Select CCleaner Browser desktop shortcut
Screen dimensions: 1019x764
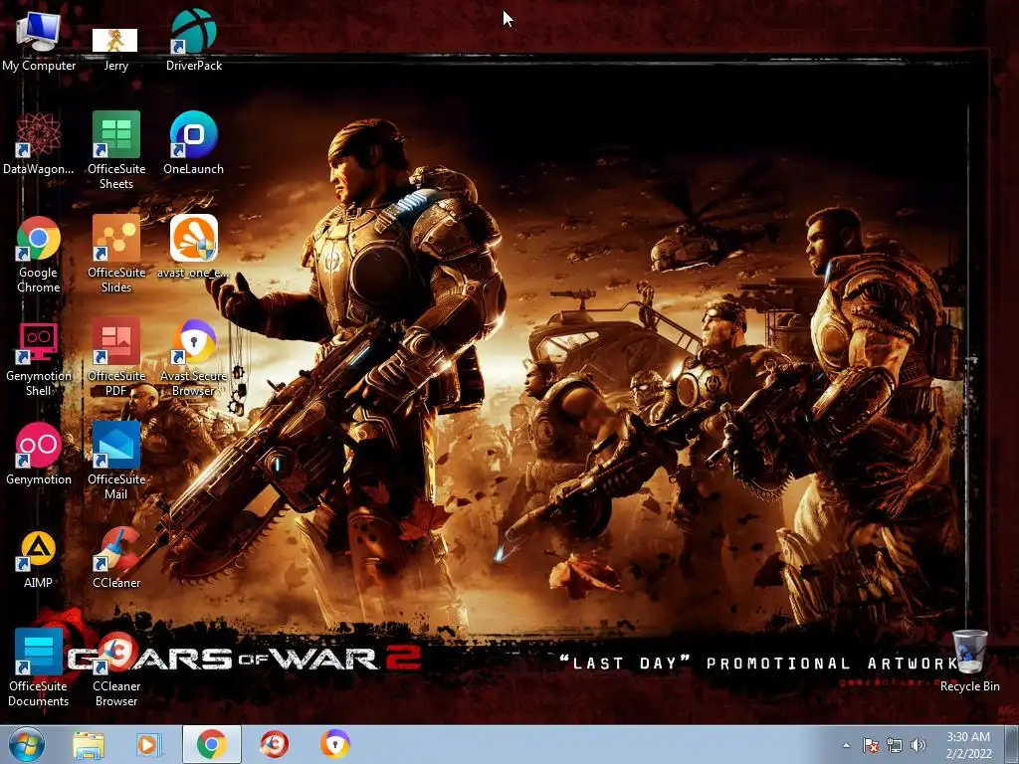116,668
